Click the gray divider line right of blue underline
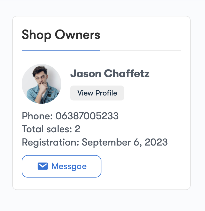205x211 pixels. click(140, 51)
